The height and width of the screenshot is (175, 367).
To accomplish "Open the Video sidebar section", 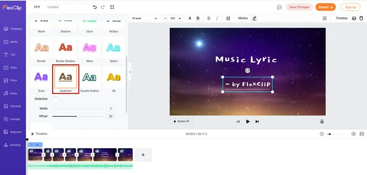I will tap(10, 67).
